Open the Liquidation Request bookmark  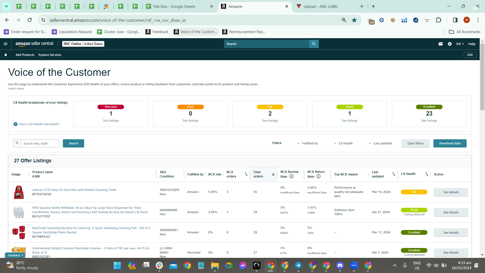pos(72,32)
